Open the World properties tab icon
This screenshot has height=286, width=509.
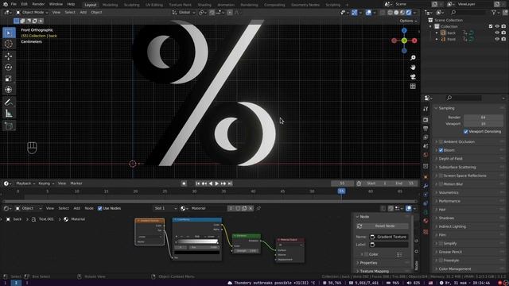[425, 155]
